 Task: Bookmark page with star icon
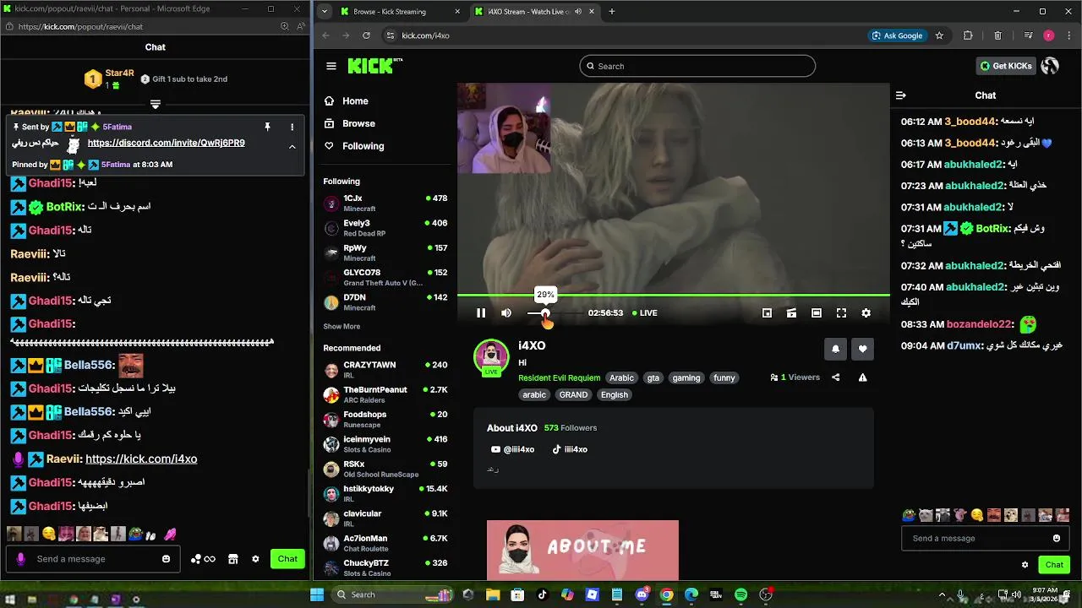point(939,35)
